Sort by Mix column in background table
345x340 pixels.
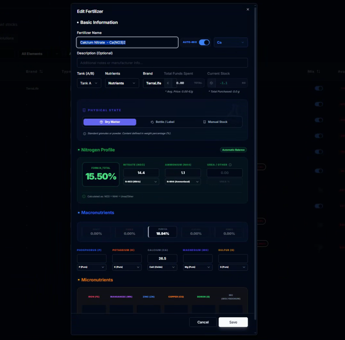tap(314, 71)
